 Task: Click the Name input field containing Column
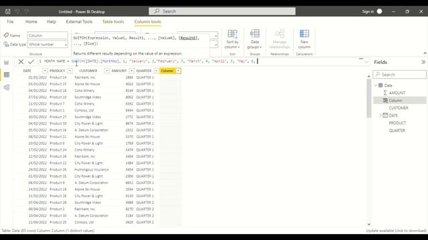[x=47, y=35]
